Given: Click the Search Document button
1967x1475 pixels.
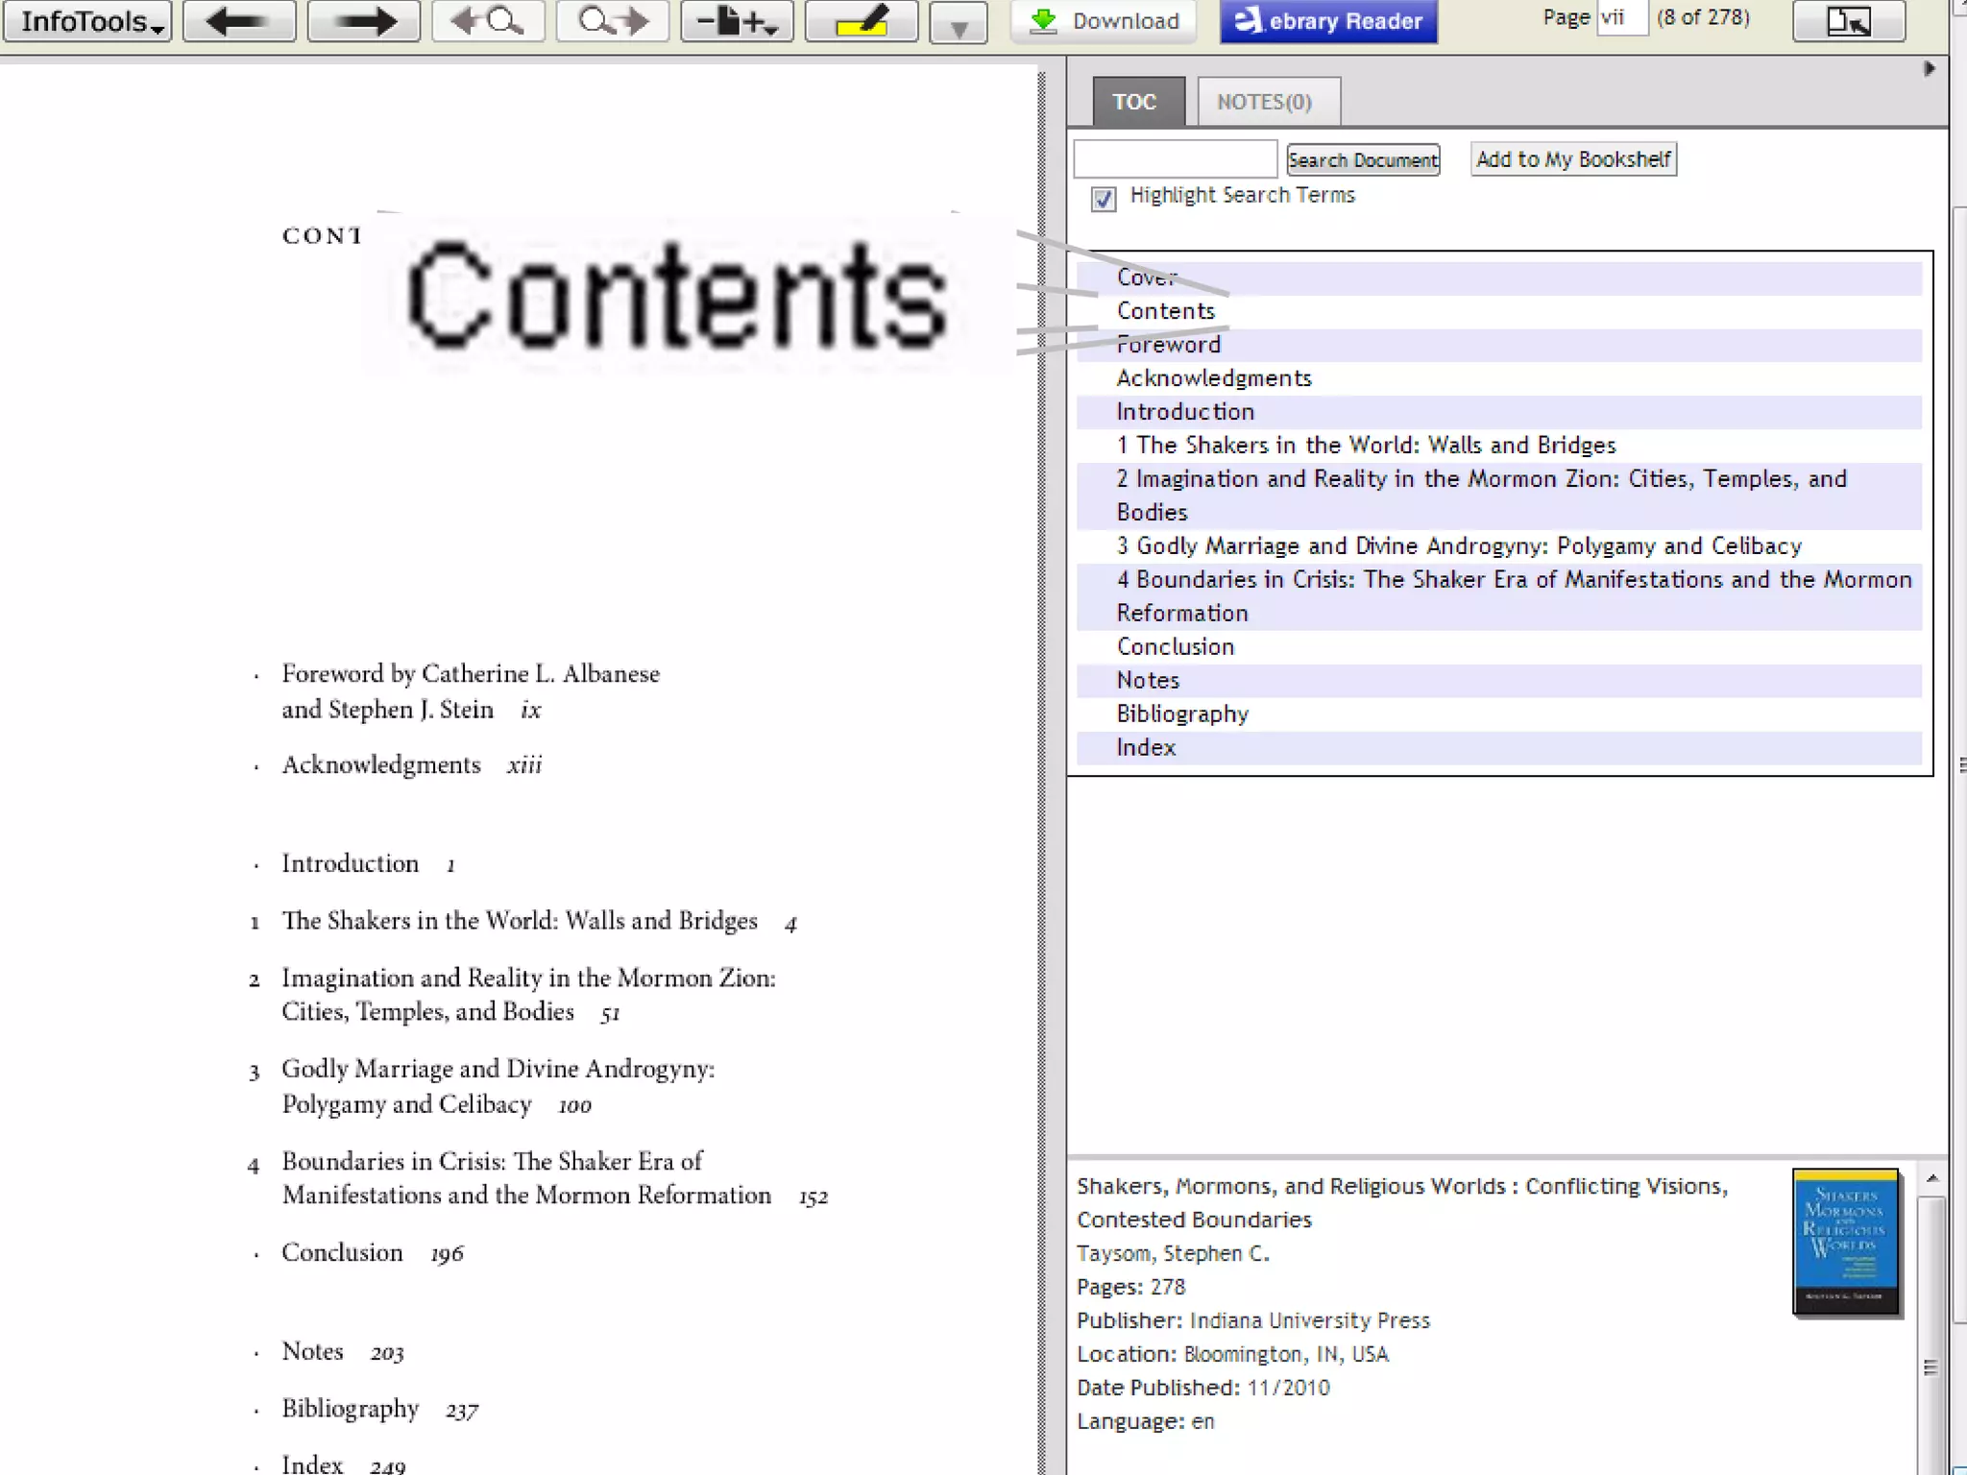Looking at the screenshot, I should (x=1362, y=160).
